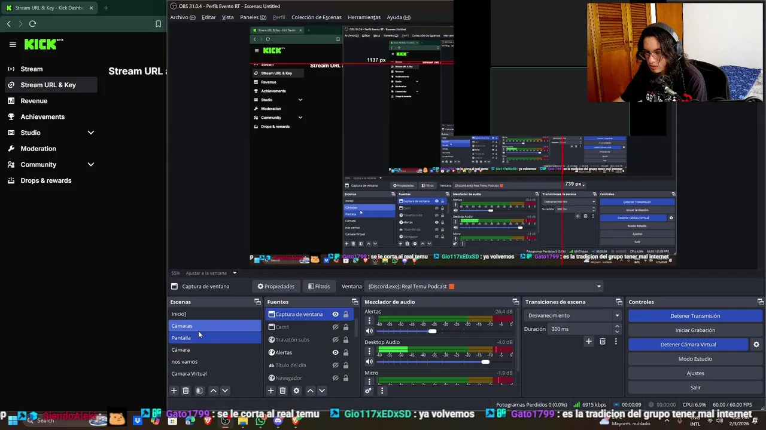Click Detener Transmisión button

pyautogui.click(x=695, y=316)
